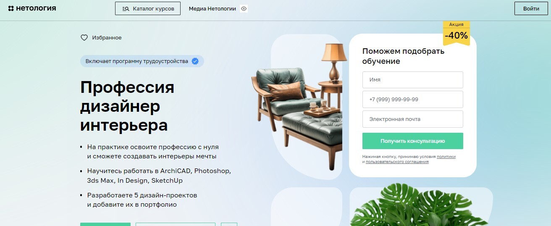Open the политики link

click(x=446, y=157)
